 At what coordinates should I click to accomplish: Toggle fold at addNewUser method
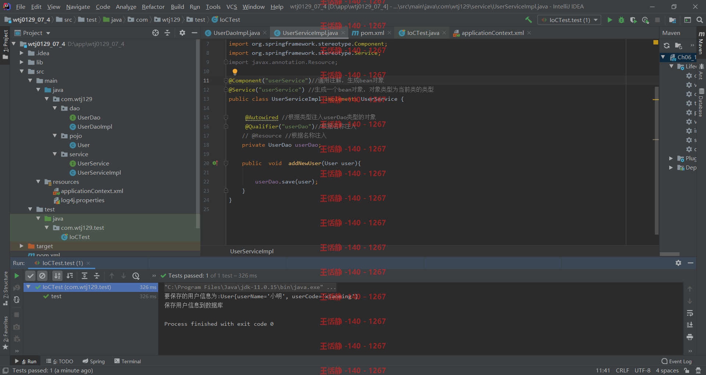[x=226, y=163]
